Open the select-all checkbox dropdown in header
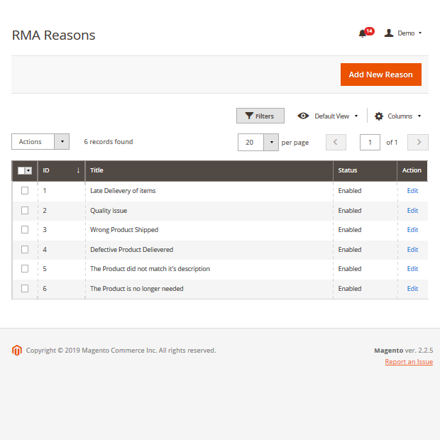The image size is (440, 440). 28,170
